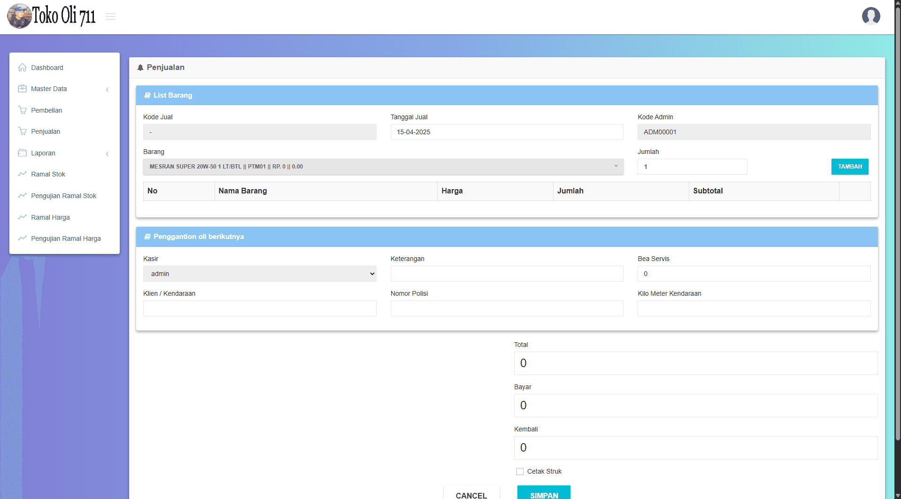Expand the Laporan submenu chevron
Image resolution: width=901 pixels, height=499 pixels.
tap(107, 154)
